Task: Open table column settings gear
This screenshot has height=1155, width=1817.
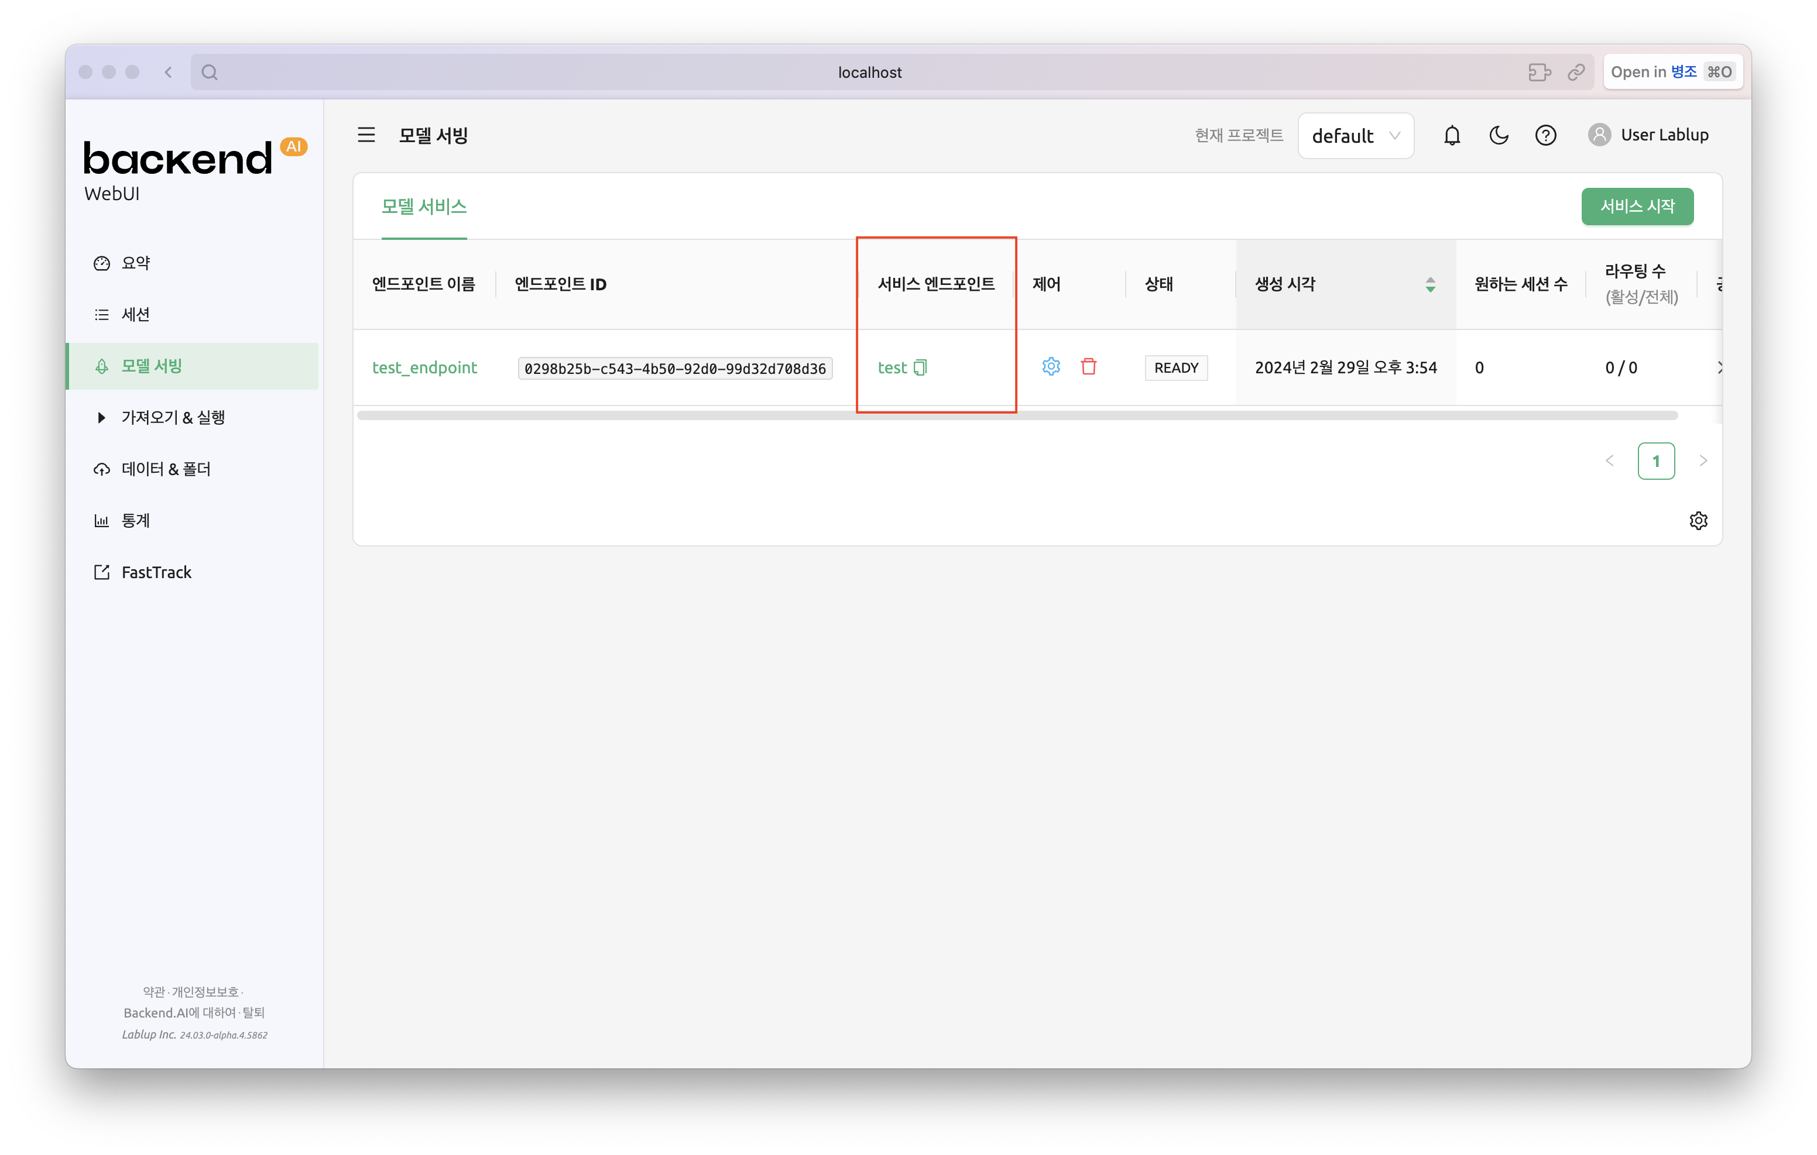Action: pyautogui.click(x=1698, y=521)
